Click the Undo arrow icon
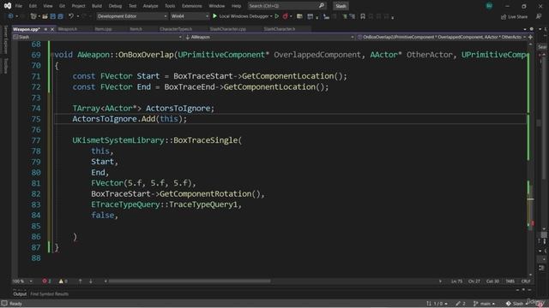 pos(71,16)
